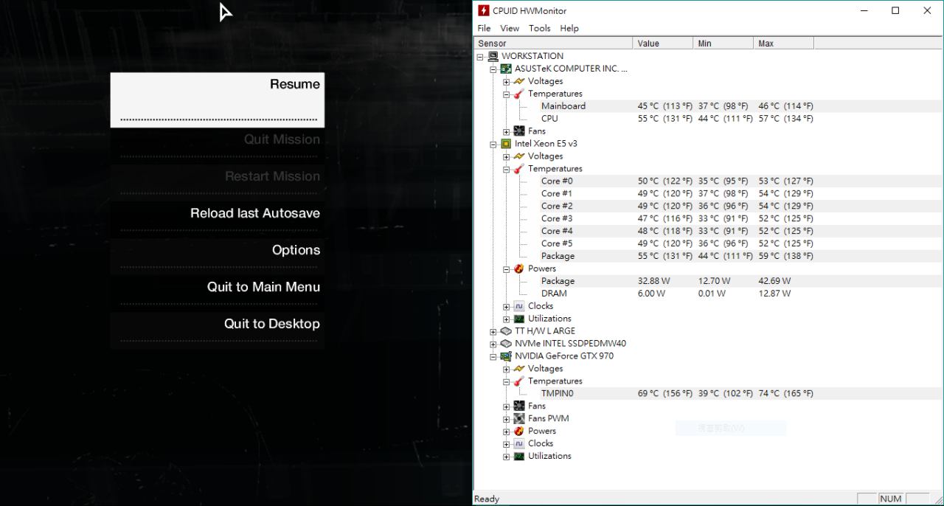Click the 32.88 W Package power value

coord(654,281)
